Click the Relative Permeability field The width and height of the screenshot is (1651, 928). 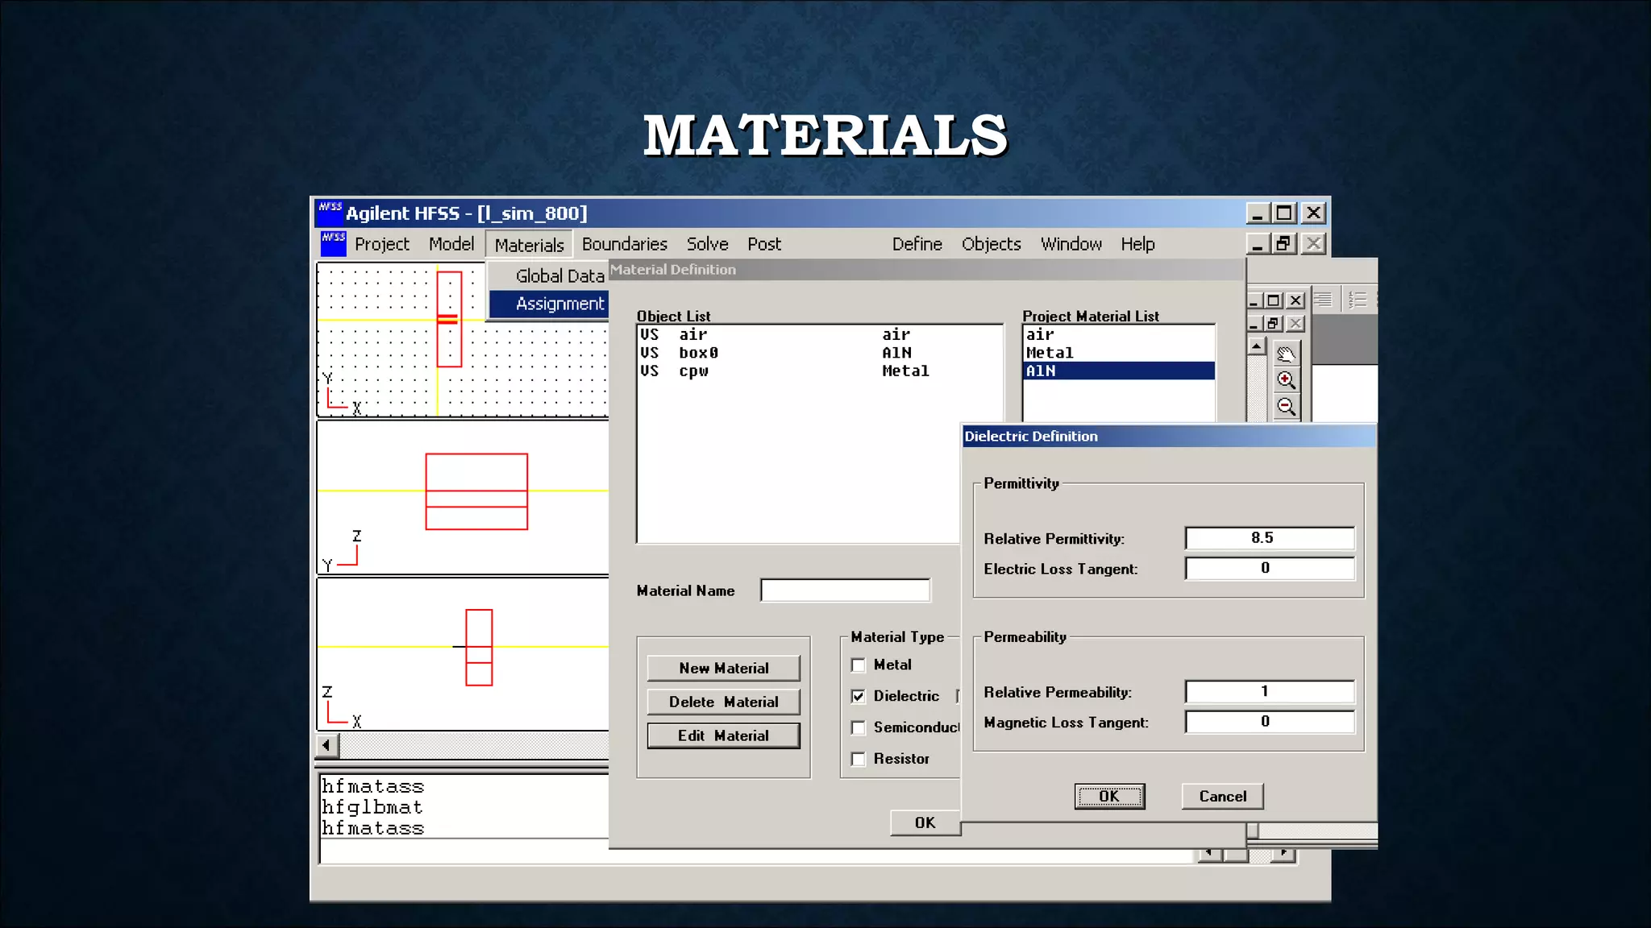tap(1270, 692)
